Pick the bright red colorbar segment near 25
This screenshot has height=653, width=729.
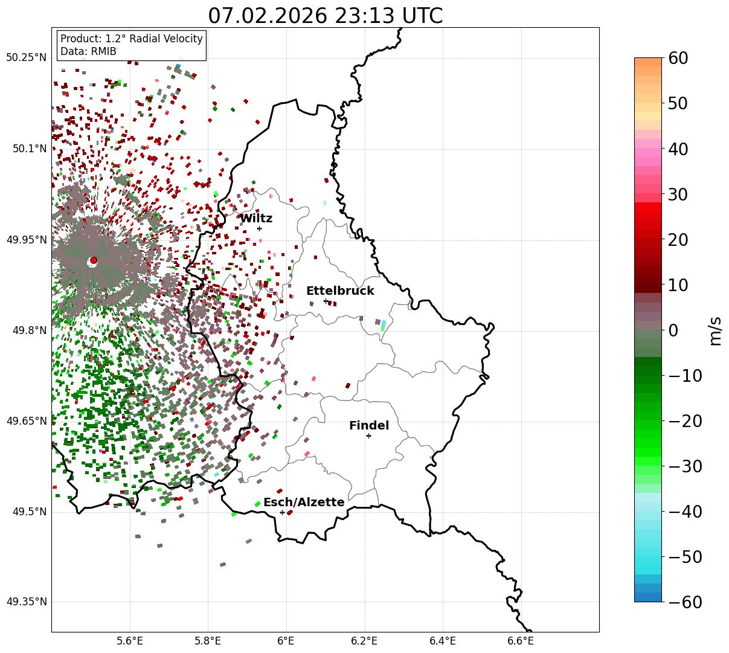pos(648,216)
